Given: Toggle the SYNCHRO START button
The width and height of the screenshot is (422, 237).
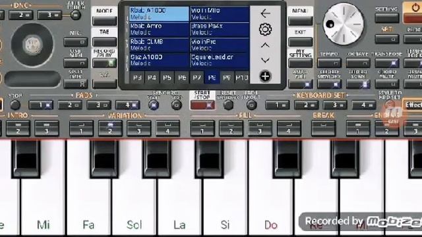Looking at the screenshot, I should click(x=154, y=105).
